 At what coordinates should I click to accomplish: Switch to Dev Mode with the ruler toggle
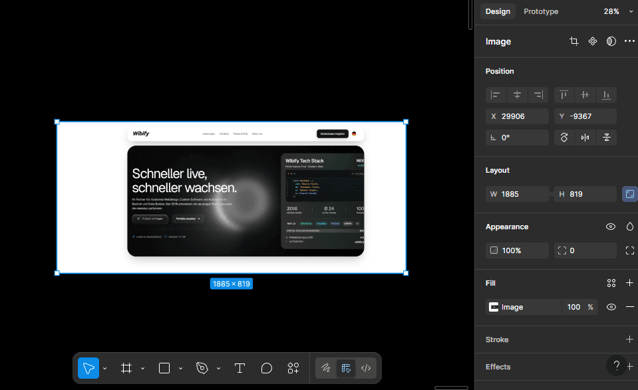click(346, 367)
